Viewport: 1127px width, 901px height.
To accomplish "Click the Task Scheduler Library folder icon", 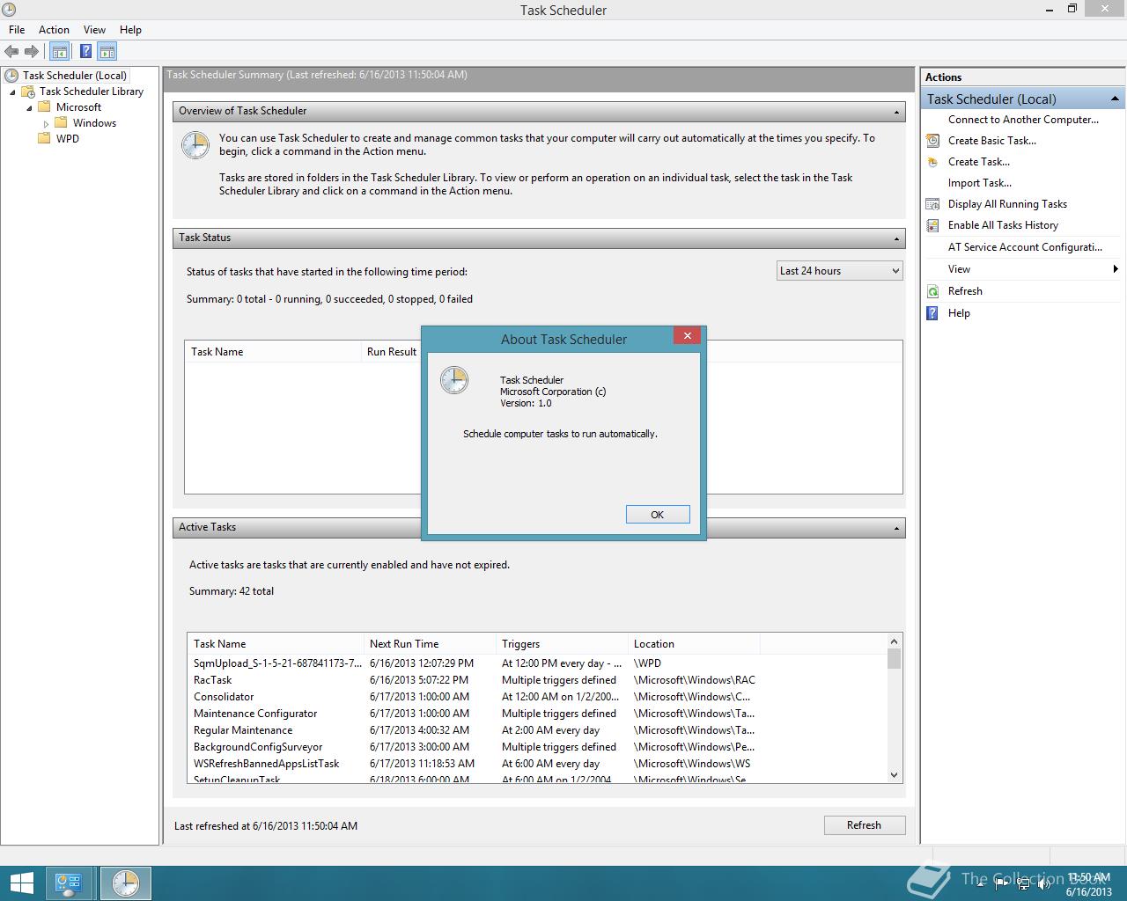I will [x=28, y=92].
